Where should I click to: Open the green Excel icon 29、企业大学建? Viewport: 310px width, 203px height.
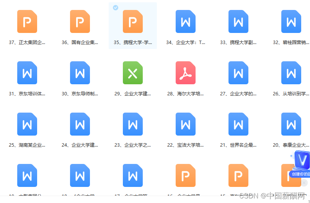(x=133, y=73)
